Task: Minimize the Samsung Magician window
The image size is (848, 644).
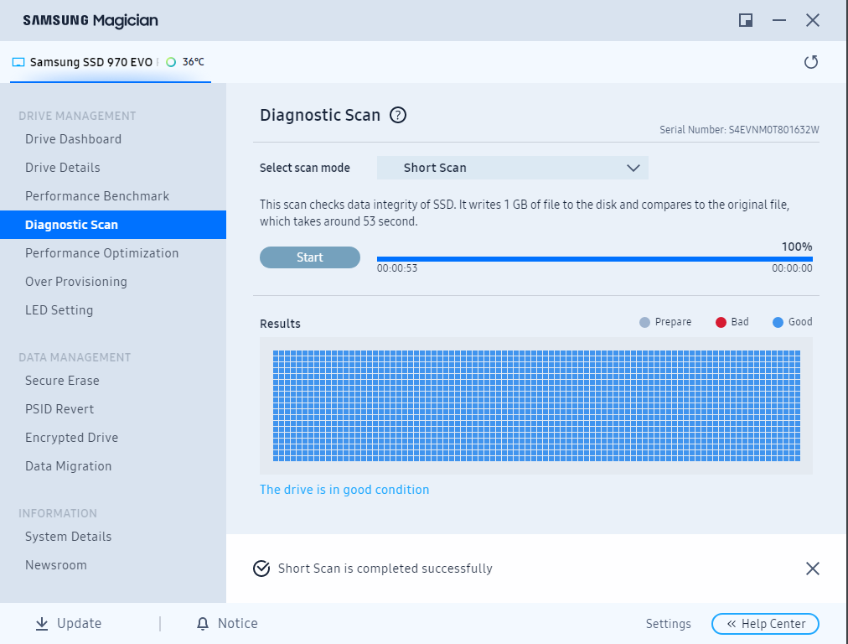Action: [x=779, y=21]
